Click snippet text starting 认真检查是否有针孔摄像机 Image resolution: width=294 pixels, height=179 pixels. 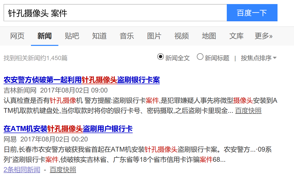[141, 105]
